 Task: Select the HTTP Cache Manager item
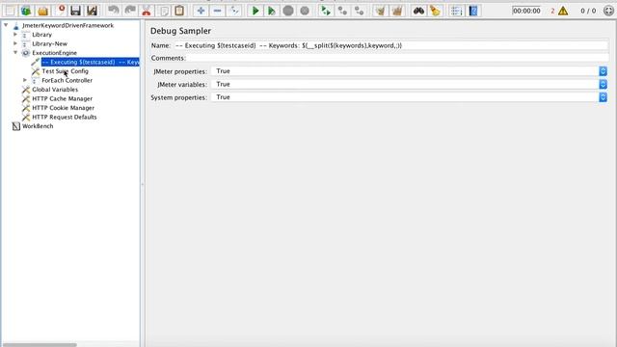[x=62, y=98]
